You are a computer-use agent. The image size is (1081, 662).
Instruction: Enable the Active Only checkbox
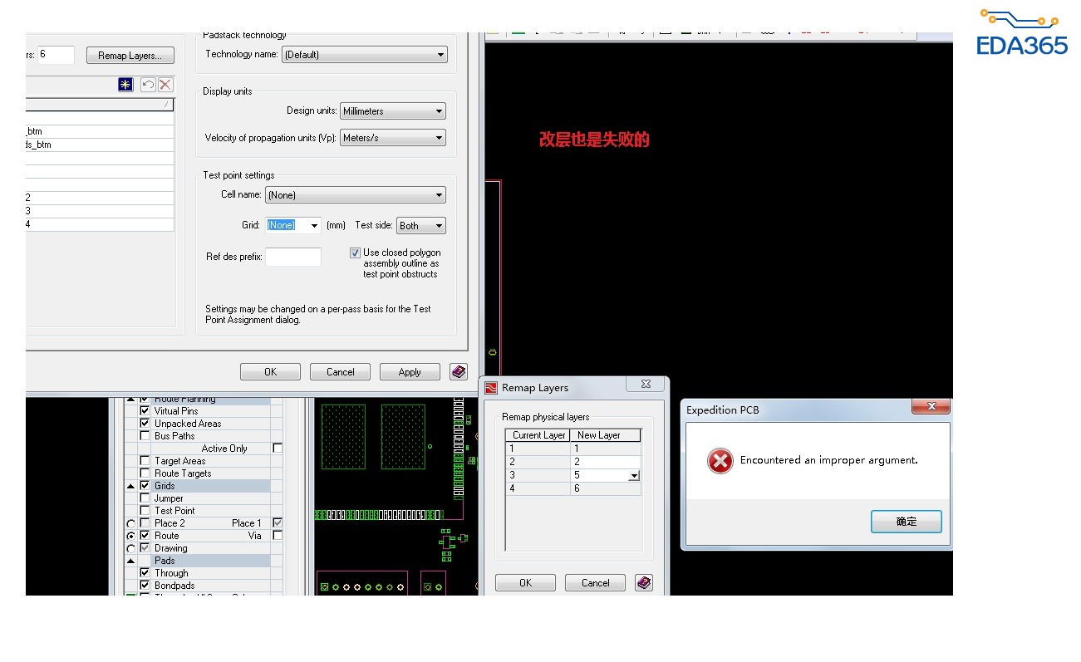pyautogui.click(x=278, y=449)
